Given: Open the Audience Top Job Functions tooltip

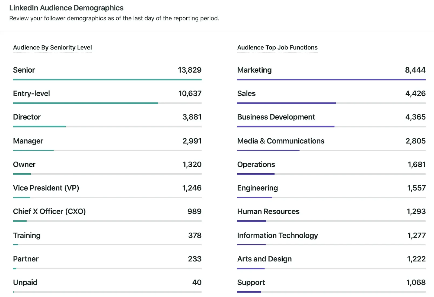Looking at the screenshot, I should point(277,48).
